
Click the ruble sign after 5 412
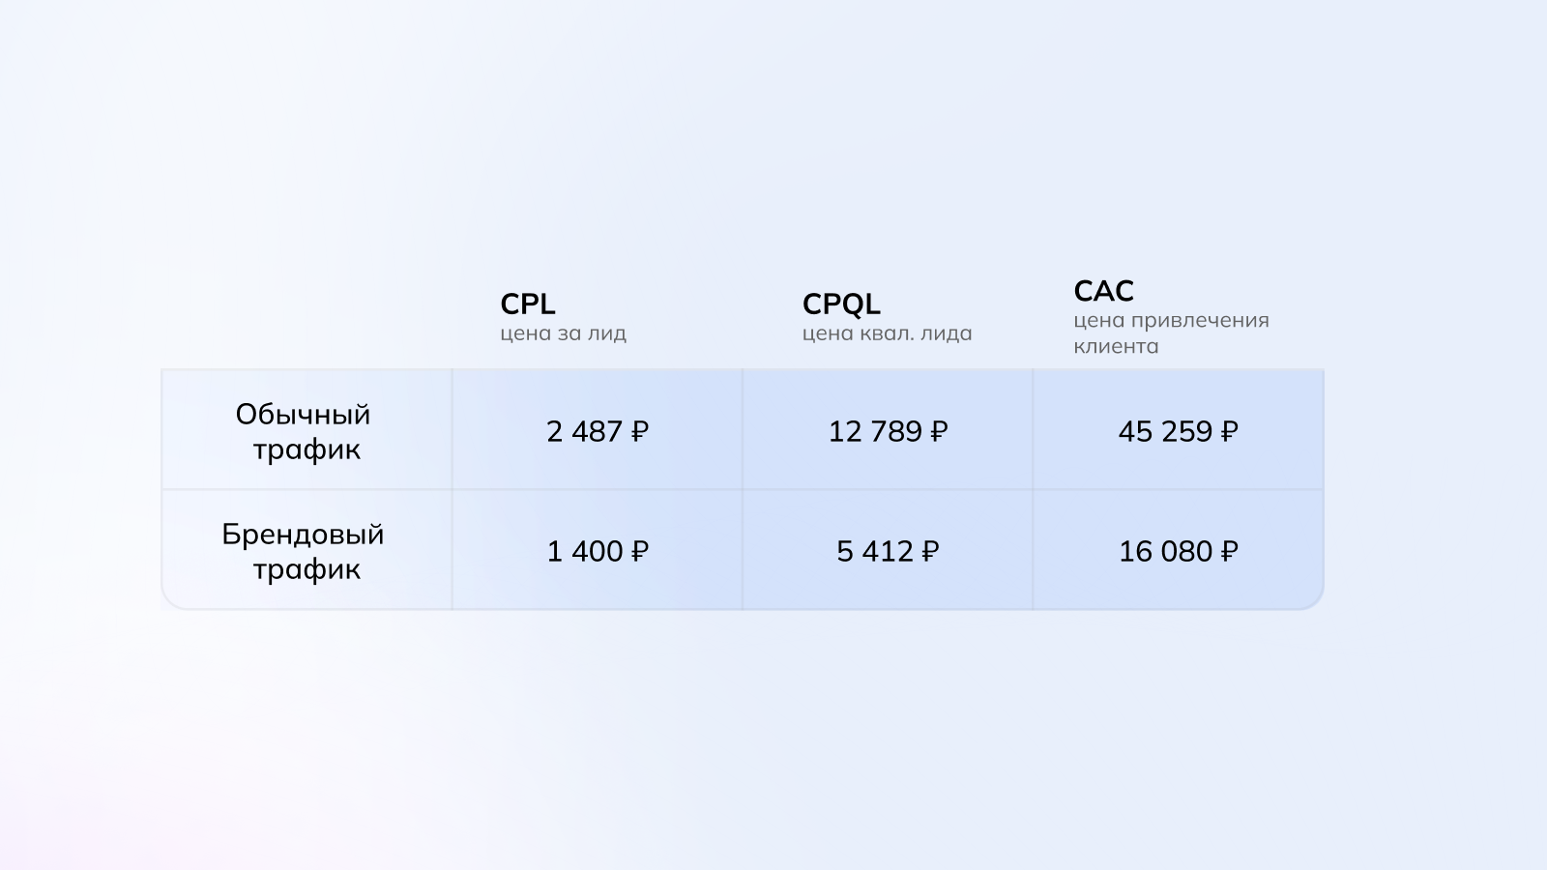click(930, 551)
